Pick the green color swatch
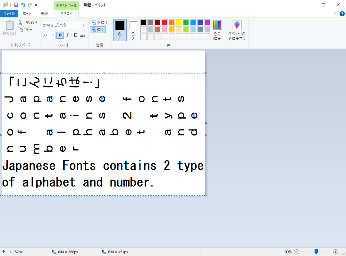This screenshot has width=346, height=256. click(x=186, y=23)
